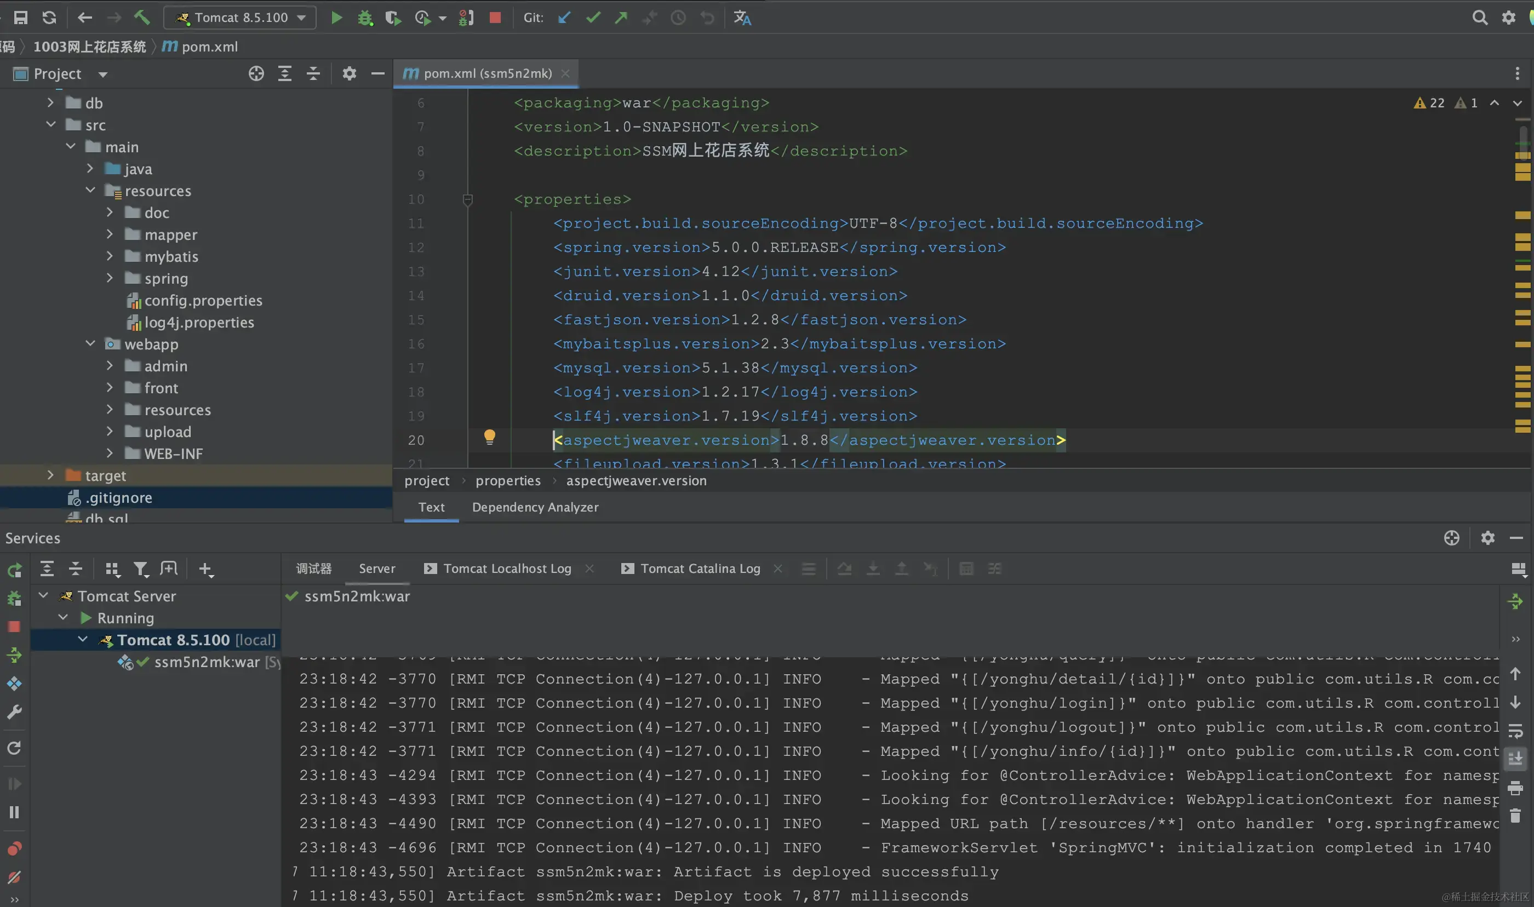Open the Tomcat Catalina Log tab
Screen dimensions: 1534x907
click(x=700, y=569)
